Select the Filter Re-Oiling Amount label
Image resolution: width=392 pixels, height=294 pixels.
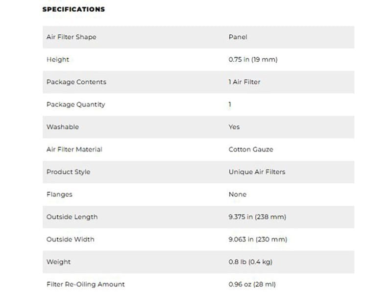point(85,284)
